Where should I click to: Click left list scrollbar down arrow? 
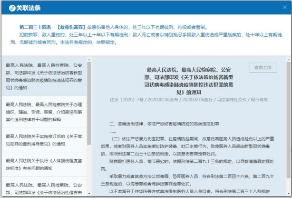coord(89,193)
